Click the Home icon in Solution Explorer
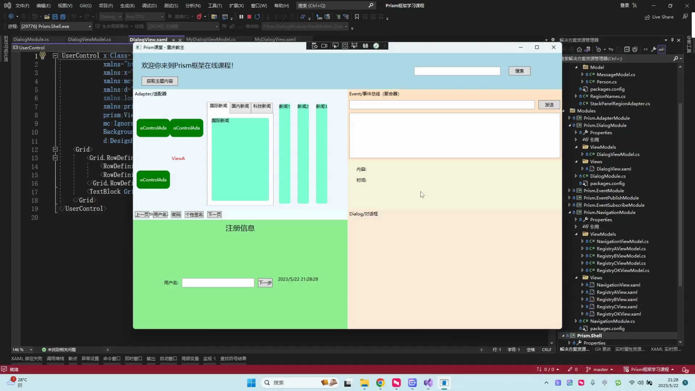This screenshot has width=695, height=391. 579,49
